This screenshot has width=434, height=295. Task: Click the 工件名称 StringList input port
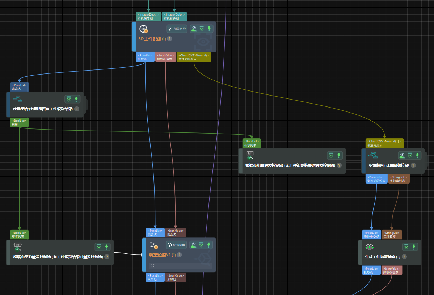pyautogui.click(x=392, y=235)
